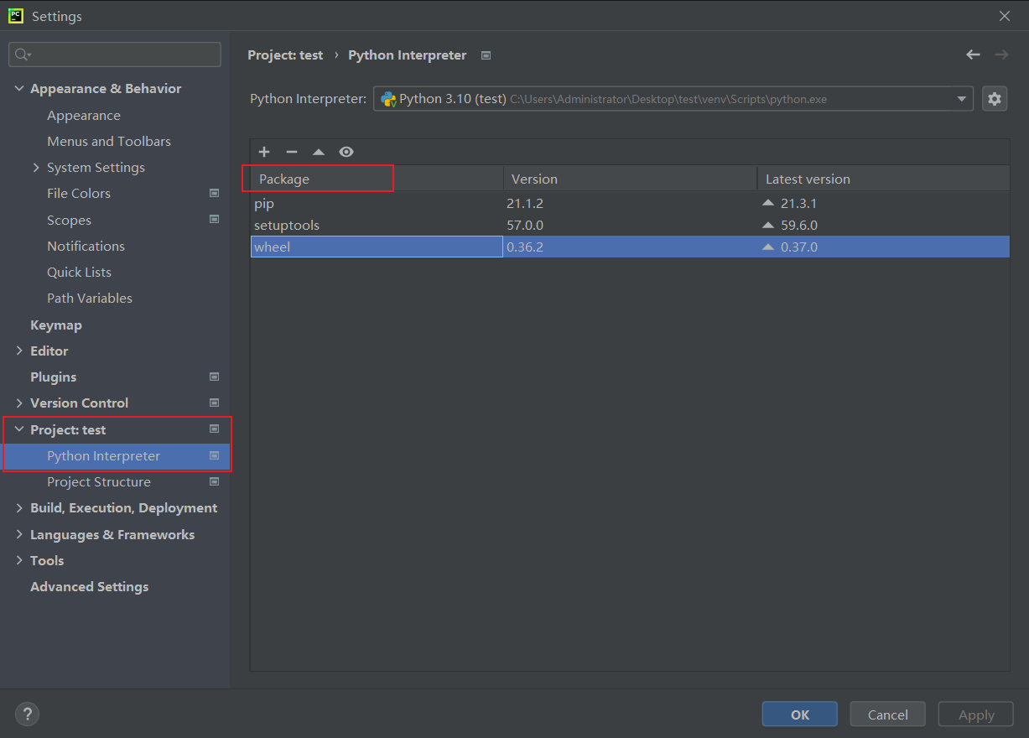
Task: Open File Colors settings
Action: click(x=79, y=193)
